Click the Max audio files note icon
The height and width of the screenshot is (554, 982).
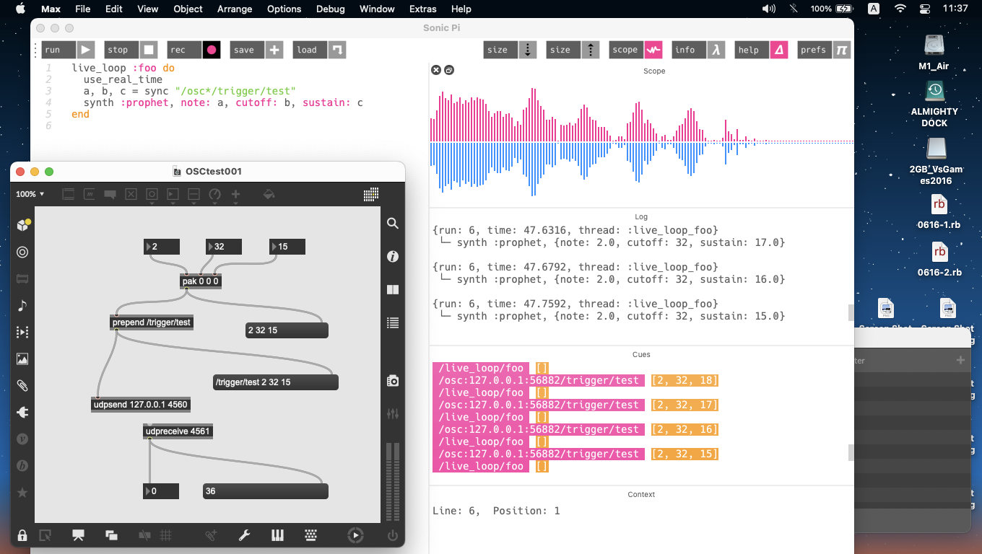pos(22,305)
